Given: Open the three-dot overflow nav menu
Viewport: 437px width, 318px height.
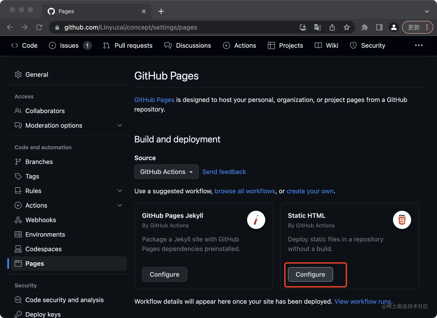Looking at the screenshot, I should pos(419,45).
